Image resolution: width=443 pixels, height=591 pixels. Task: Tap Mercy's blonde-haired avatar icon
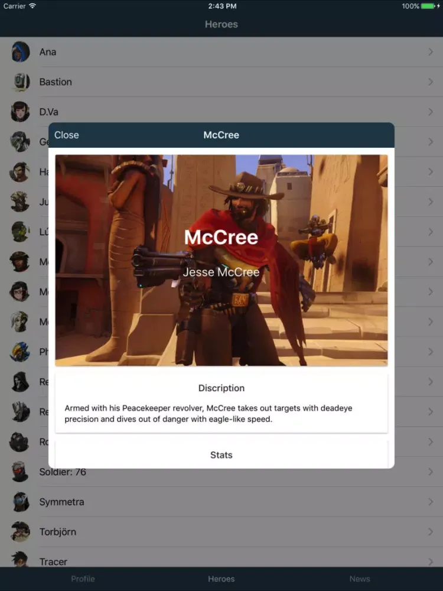pos(20,322)
